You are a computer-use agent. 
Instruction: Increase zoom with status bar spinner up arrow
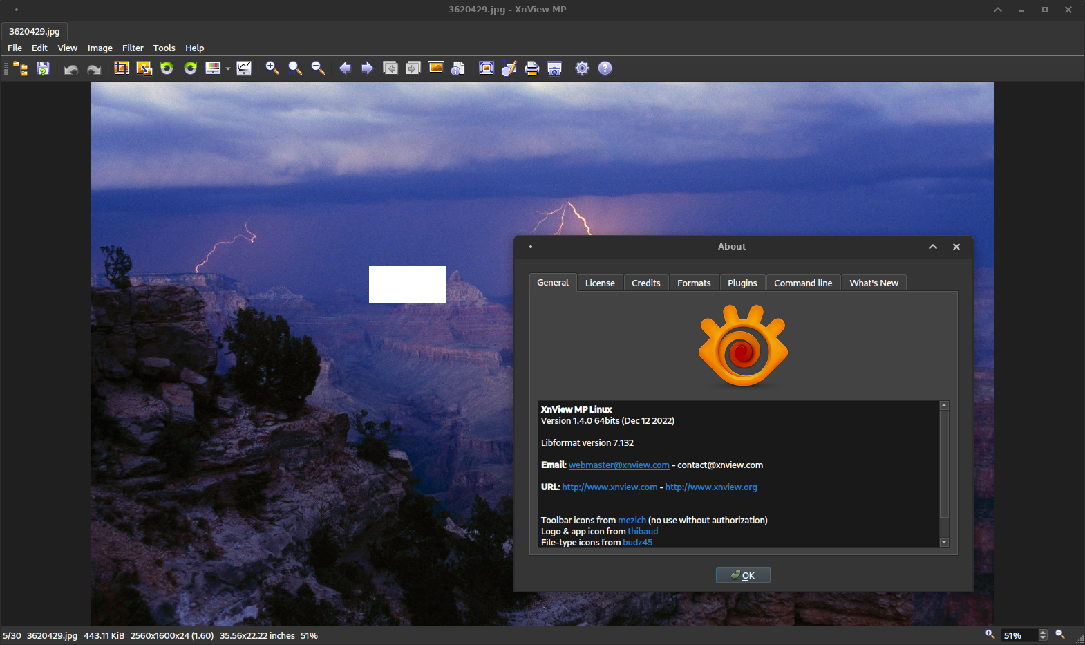[x=1044, y=632]
